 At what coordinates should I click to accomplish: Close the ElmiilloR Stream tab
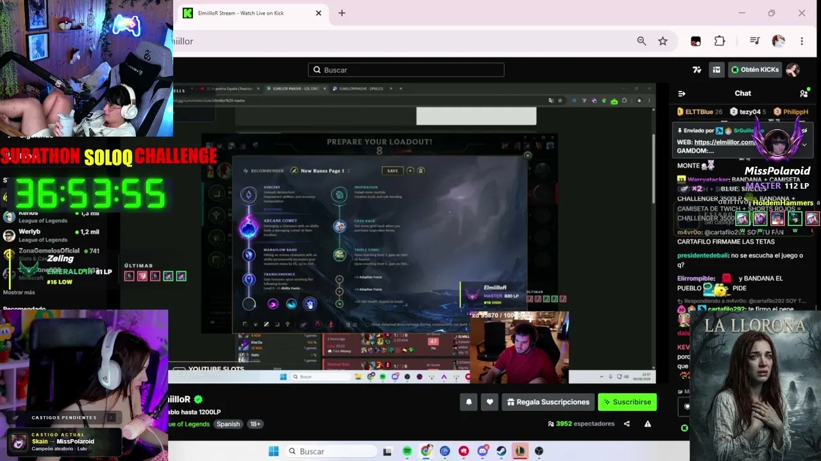[x=319, y=13]
